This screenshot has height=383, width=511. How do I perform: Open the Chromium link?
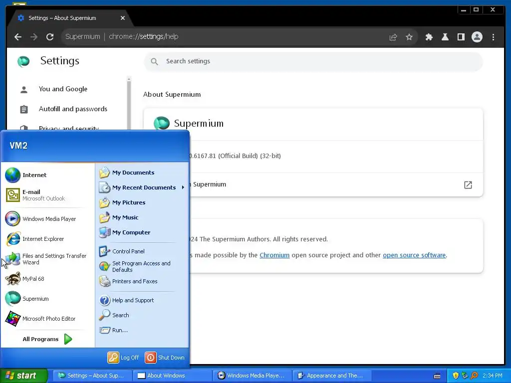(x=274, y=255)
